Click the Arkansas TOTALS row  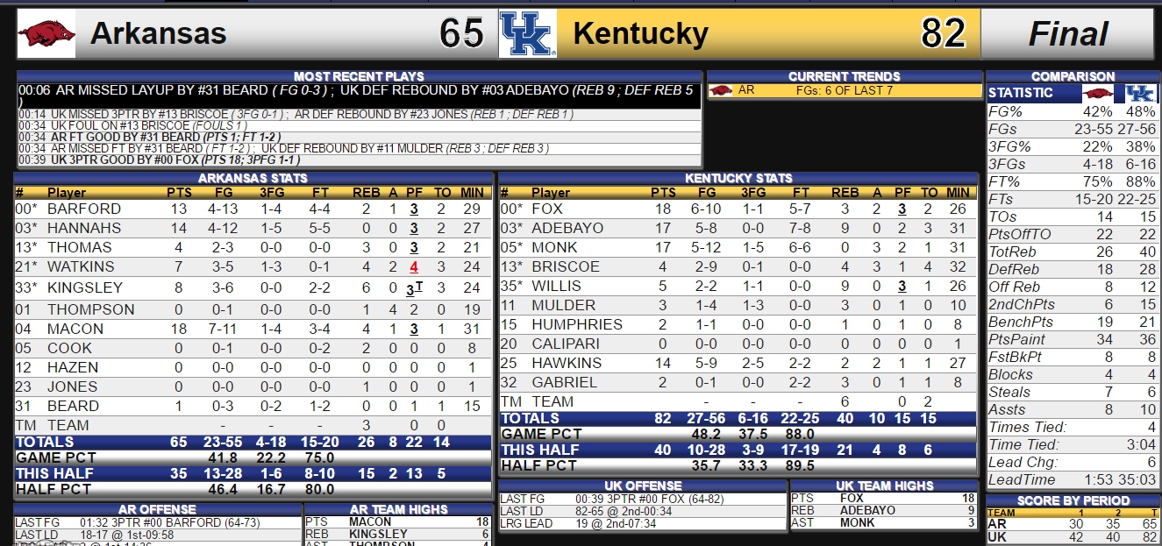(x=254, y=443)
